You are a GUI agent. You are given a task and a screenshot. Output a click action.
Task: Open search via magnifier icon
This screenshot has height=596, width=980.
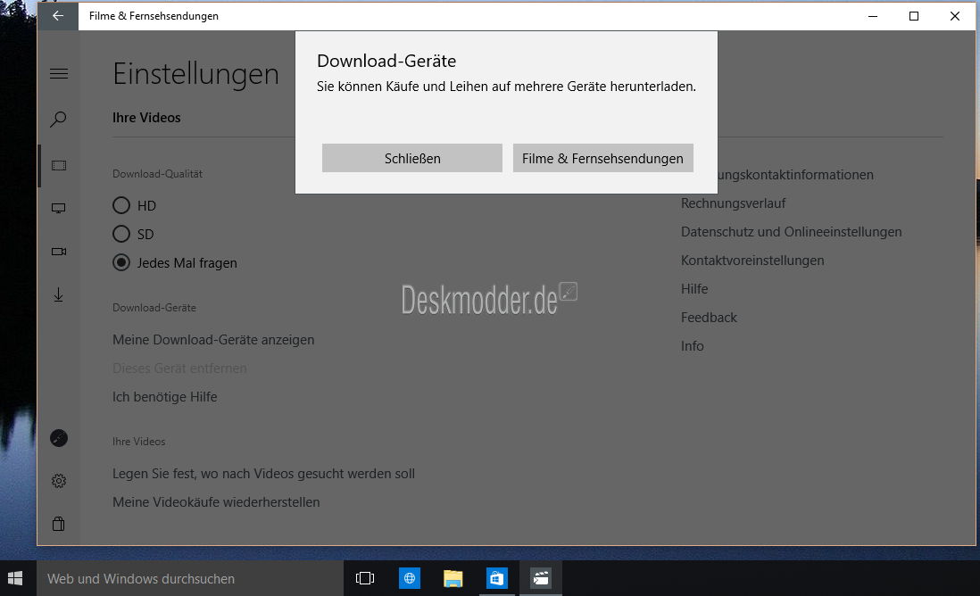pyautogui.click(x=59, y=119)
